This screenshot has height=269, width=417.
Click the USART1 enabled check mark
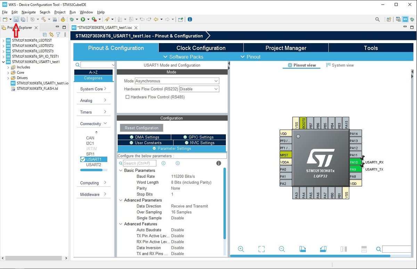coord(83,159)
